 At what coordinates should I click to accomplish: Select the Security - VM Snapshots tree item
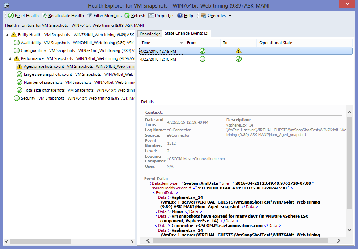click(x=78, y=98)
